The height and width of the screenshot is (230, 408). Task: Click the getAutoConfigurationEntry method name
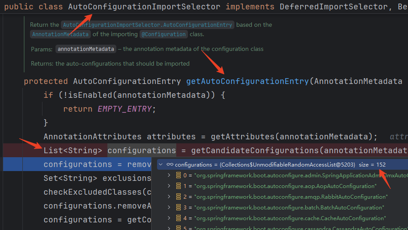[x=247, y=81]
